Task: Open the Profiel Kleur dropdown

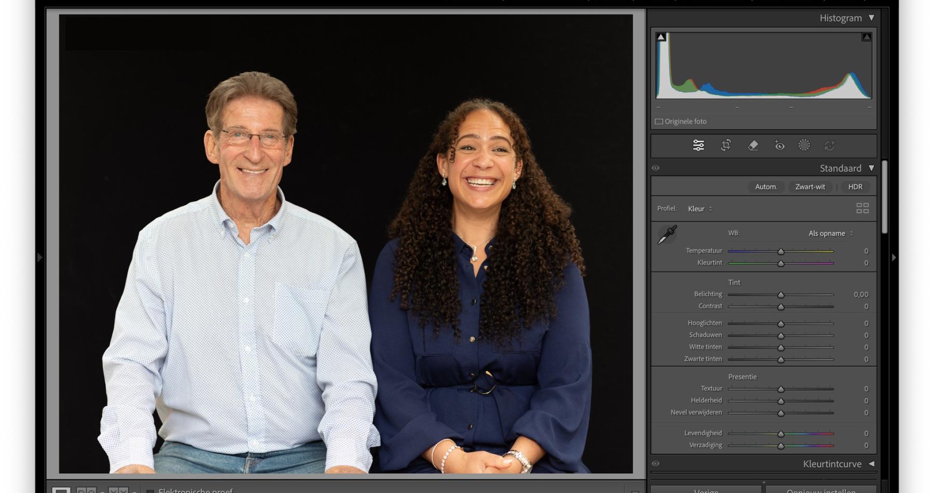Action: (700, 209)
